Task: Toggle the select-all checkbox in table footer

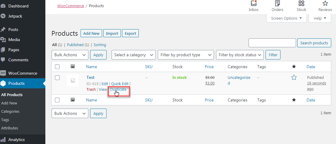Action: (57, 100)
